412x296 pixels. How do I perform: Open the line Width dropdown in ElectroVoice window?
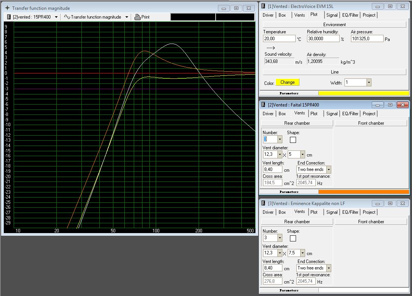(x=369, y=83)
